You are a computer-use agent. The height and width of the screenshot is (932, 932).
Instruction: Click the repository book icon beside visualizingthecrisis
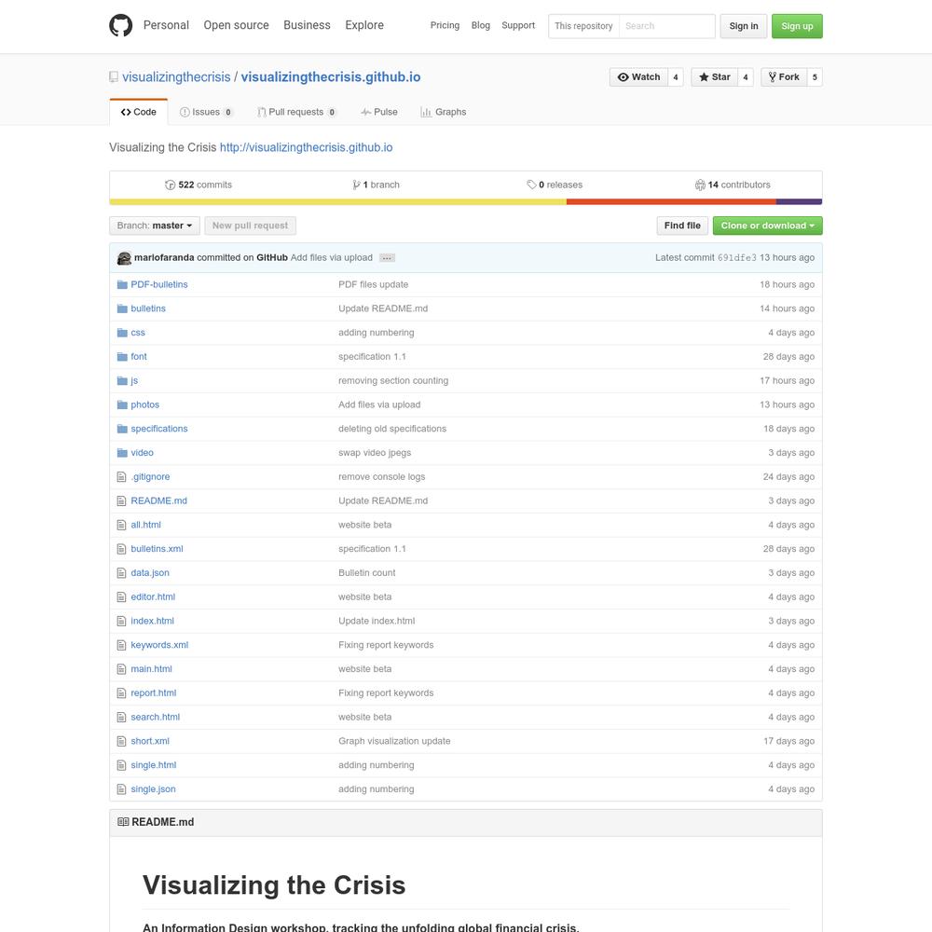(114, 76)
